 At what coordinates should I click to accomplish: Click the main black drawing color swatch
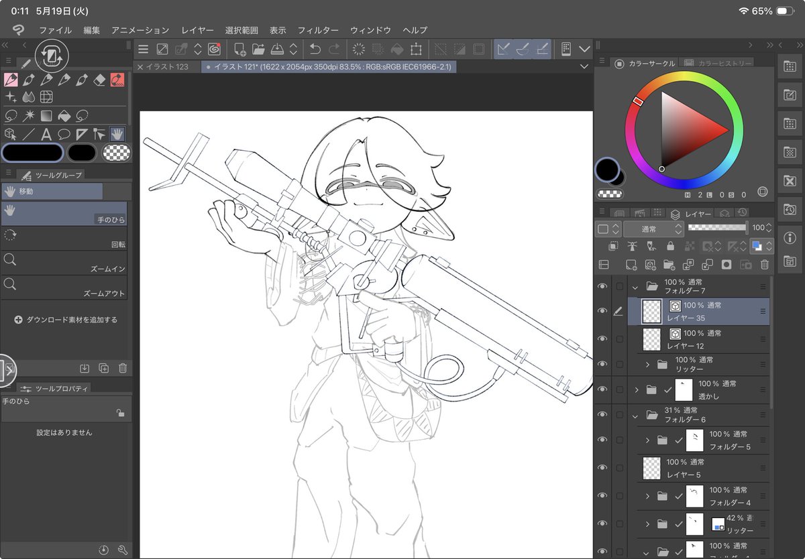32,153
